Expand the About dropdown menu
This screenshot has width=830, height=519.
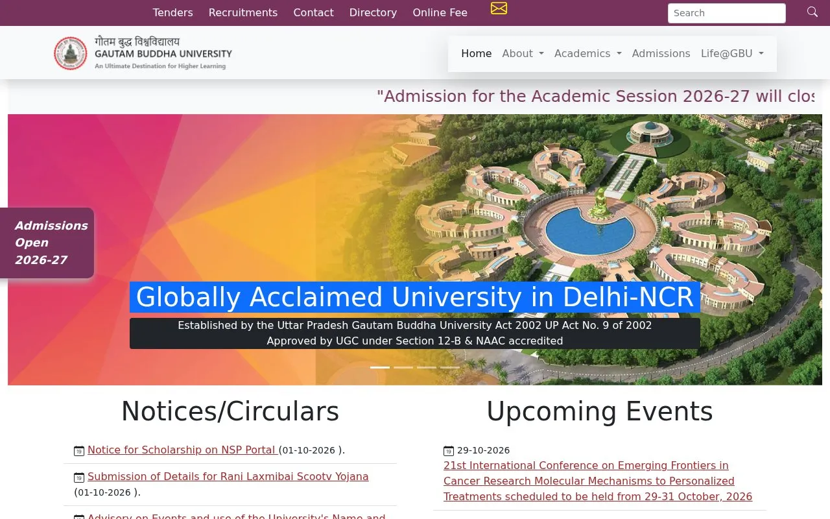click(523, 53)
